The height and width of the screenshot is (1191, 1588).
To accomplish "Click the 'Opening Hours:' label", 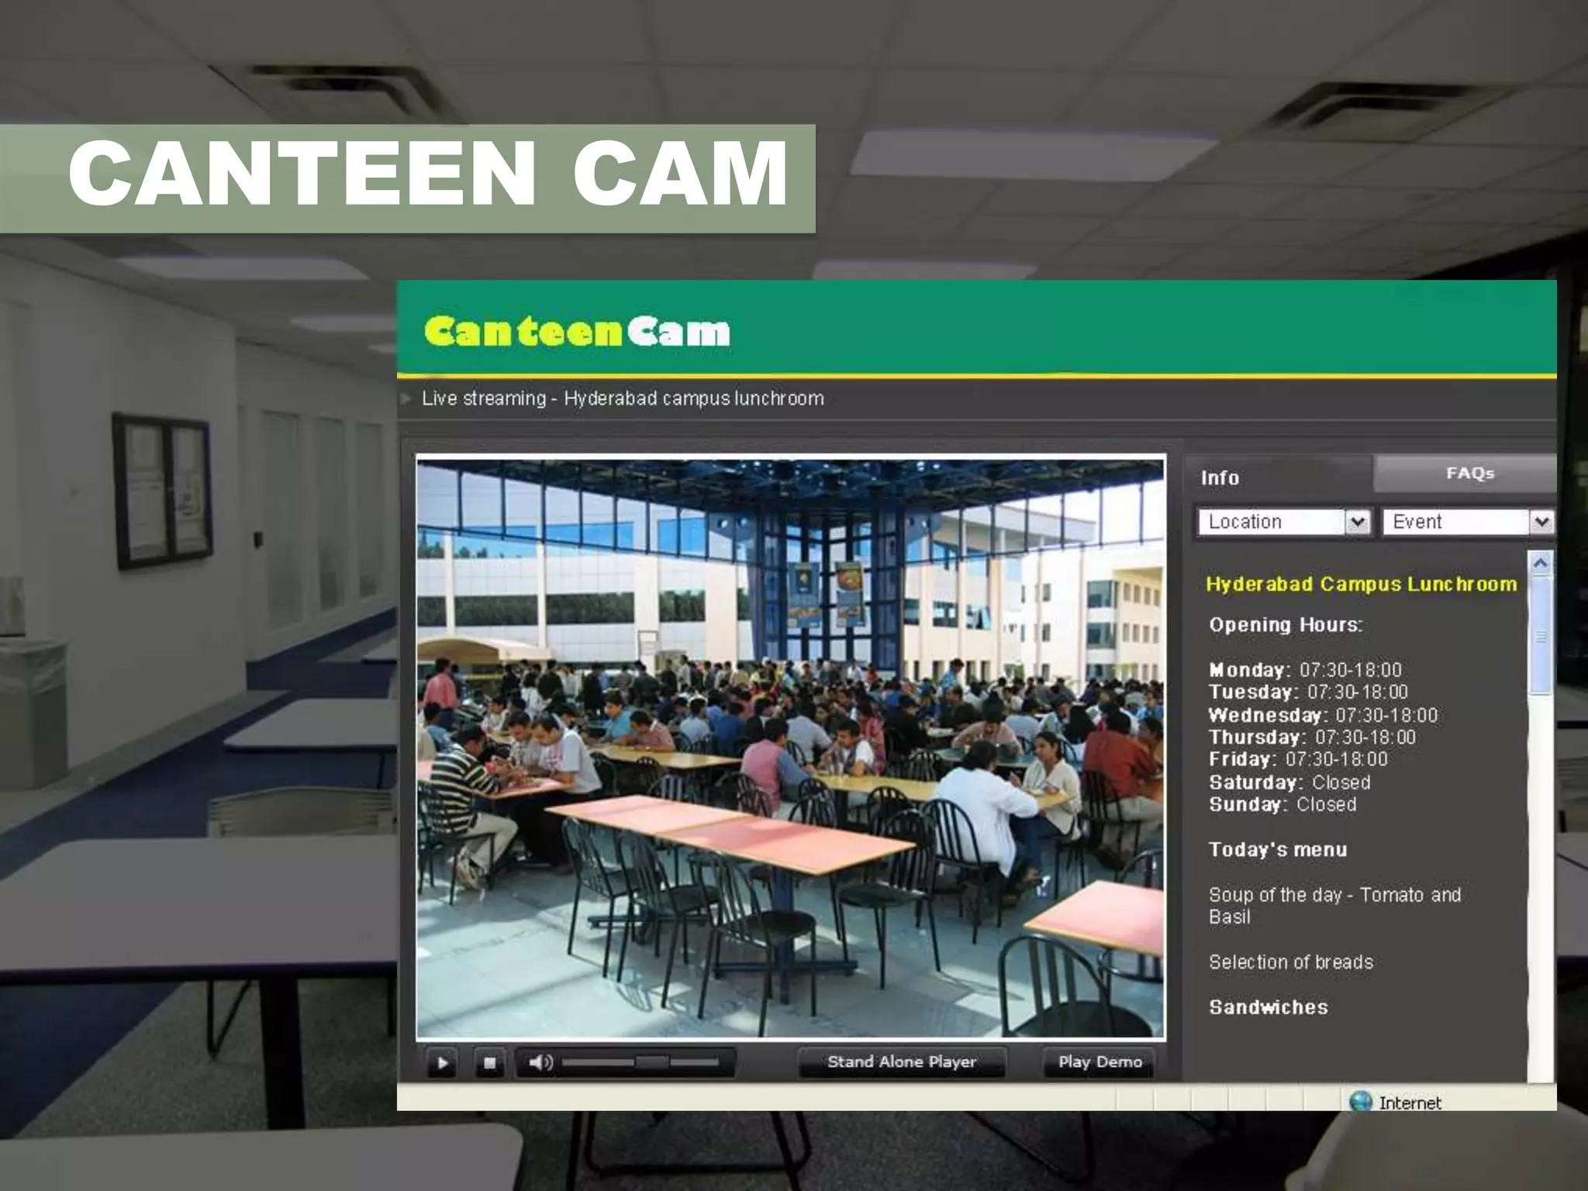I will [x=1286, y=625].
